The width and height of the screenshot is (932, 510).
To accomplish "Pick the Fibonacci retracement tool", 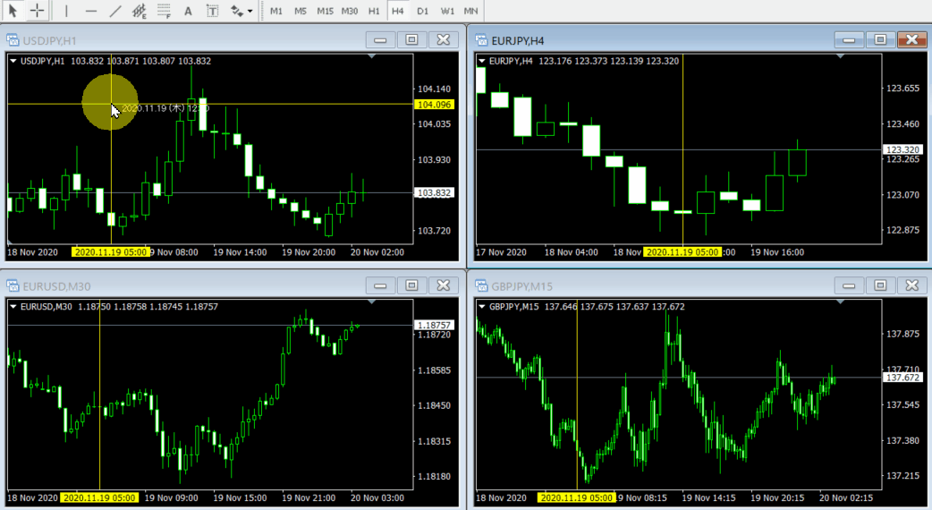I will tap(164, 11).
